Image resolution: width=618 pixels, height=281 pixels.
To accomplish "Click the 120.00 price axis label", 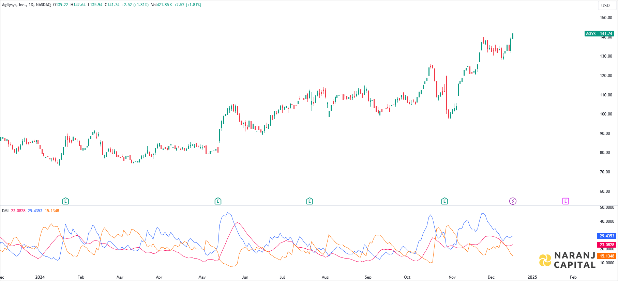I will point(606,76).
